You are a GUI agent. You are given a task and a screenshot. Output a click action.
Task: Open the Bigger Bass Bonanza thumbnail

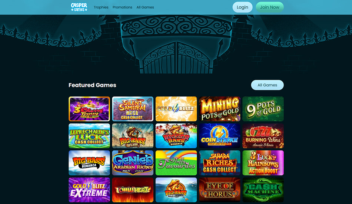coord(176,136)
